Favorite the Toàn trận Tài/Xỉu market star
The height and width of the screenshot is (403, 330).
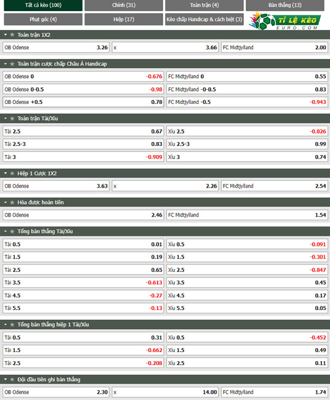[12, 119]
